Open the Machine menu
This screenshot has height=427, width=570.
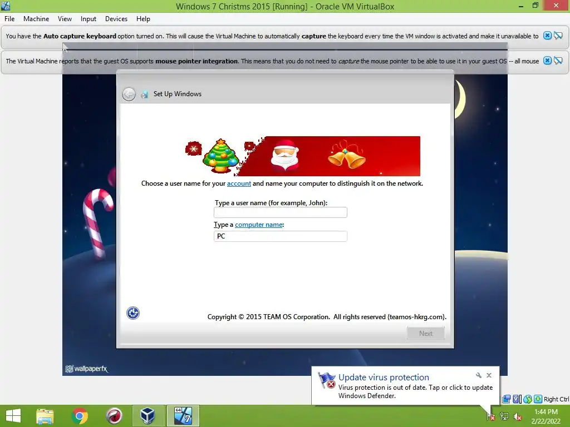click(x=36, y=19)
